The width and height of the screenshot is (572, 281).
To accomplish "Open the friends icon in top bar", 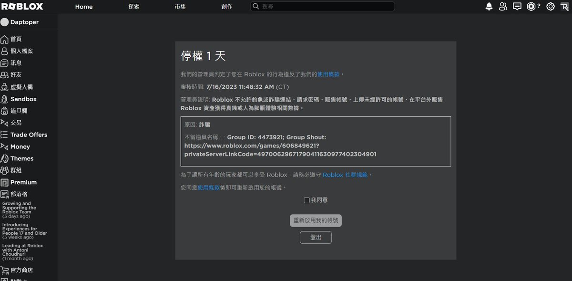I will pyautogui.click(x=503, y=6).
